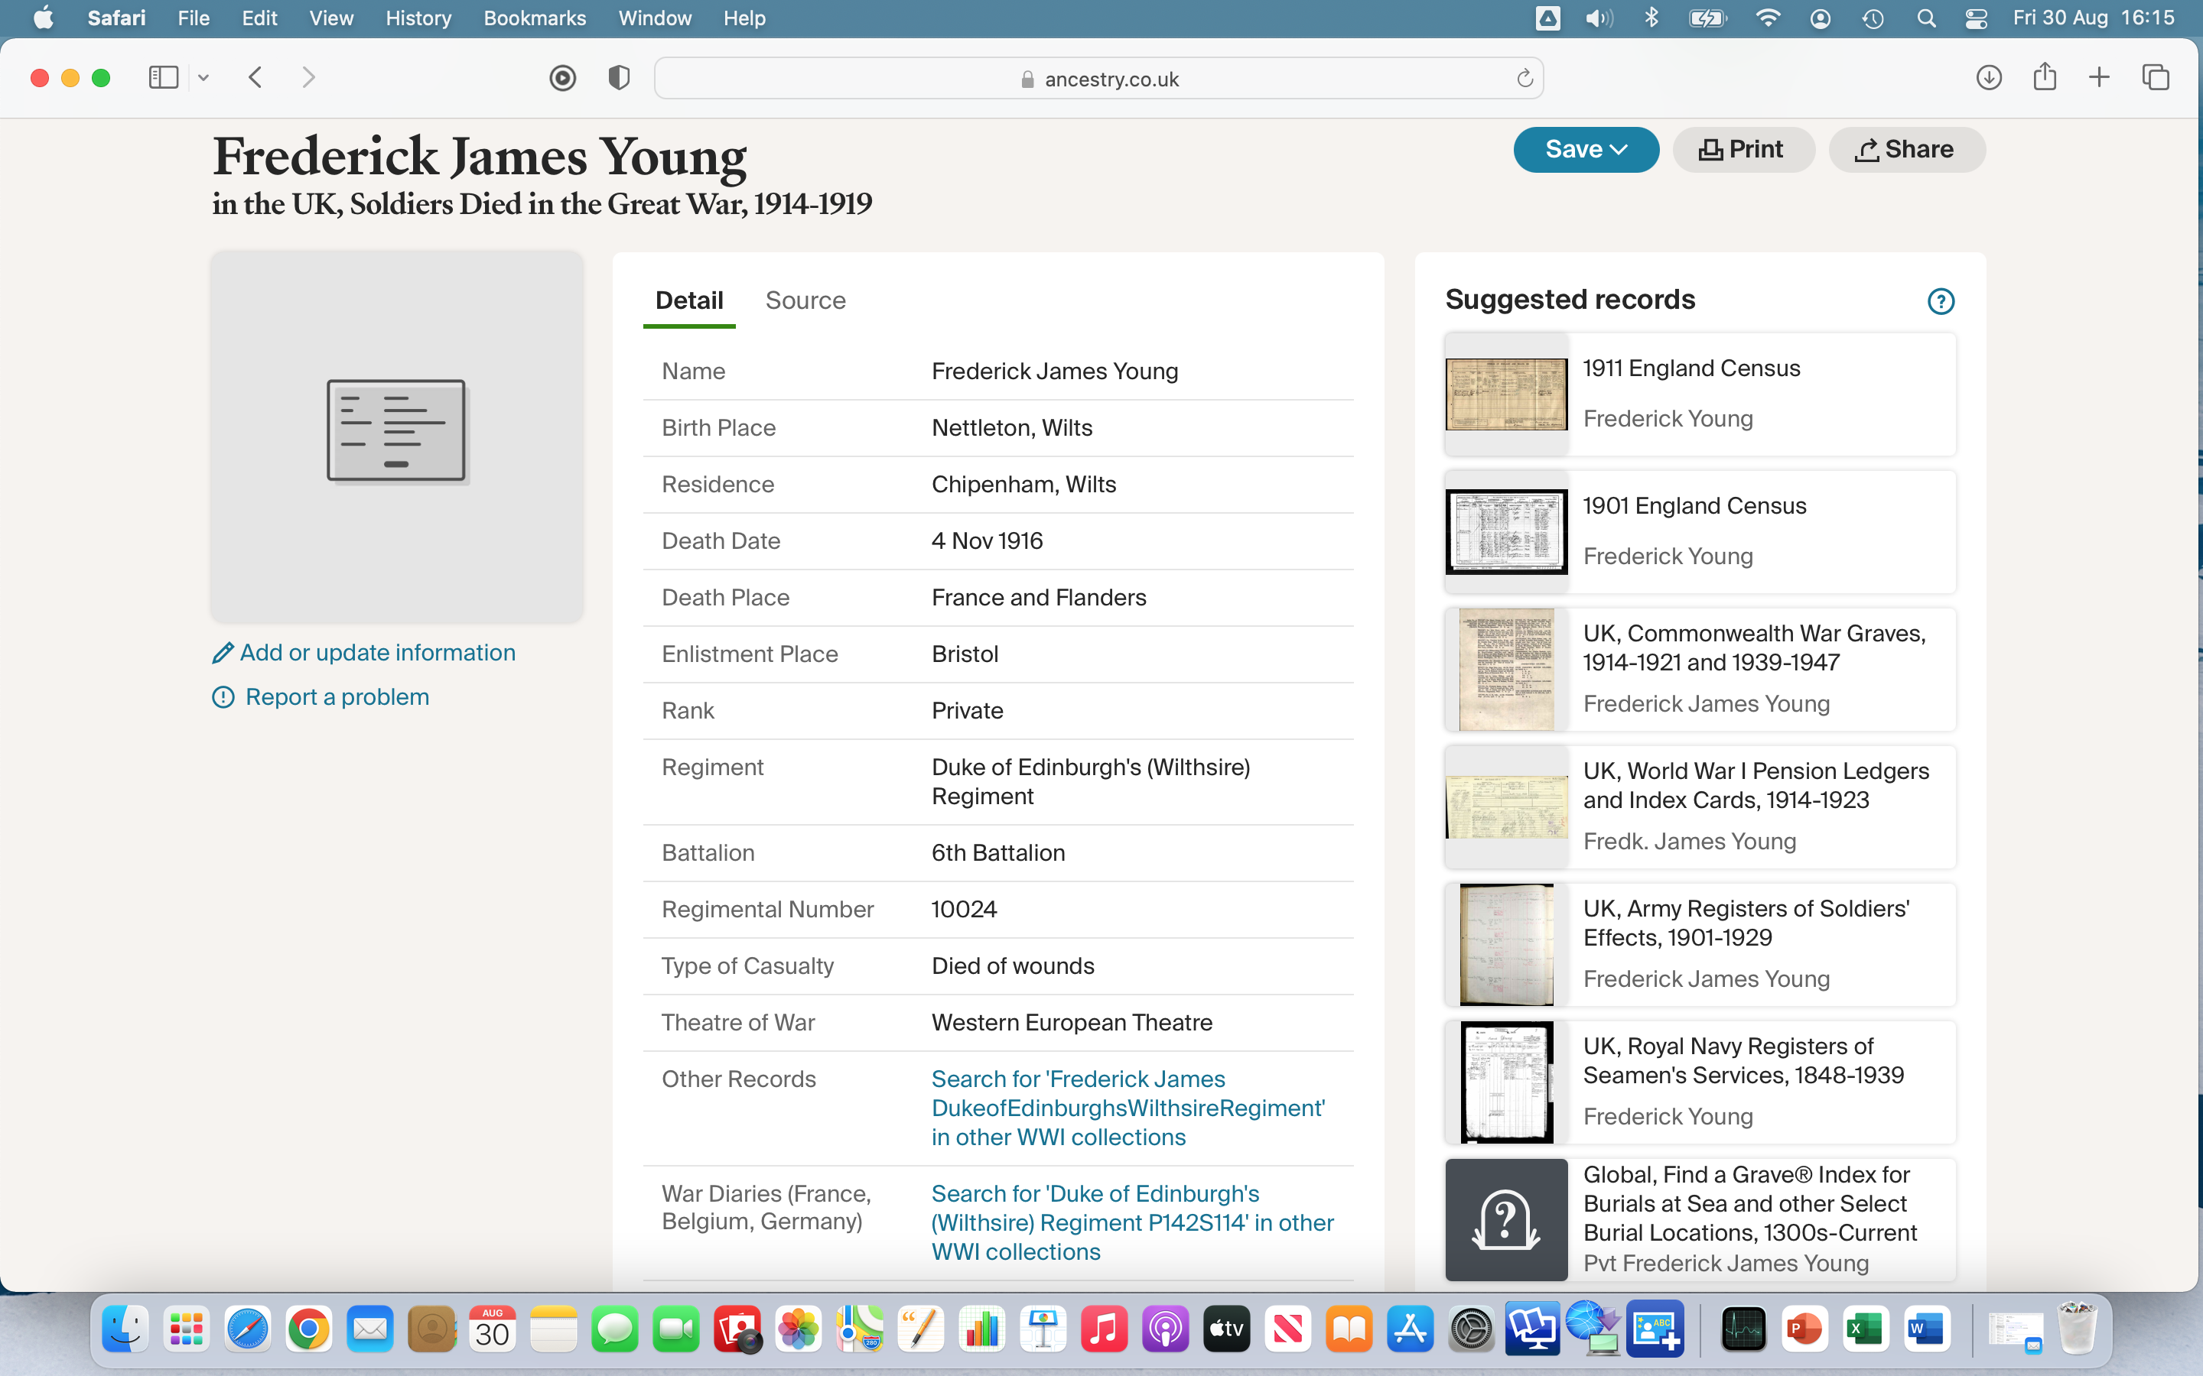Expand the Save dropdown button
Viewport: 2203px width, 1376px height.
tap(1586, 149)
